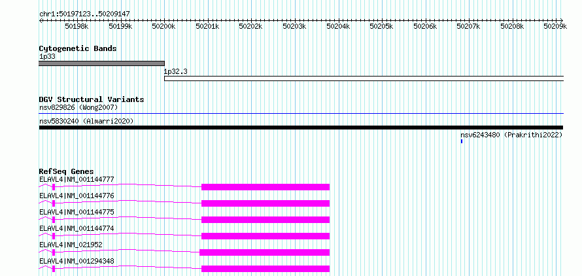Click the thick black nsv5830240 variant bar
Screen dimensions: 582x276
[301, 128]
